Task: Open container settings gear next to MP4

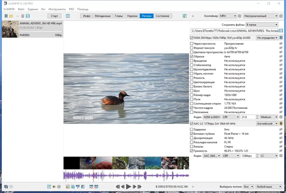Action: (x=240, y=16)
